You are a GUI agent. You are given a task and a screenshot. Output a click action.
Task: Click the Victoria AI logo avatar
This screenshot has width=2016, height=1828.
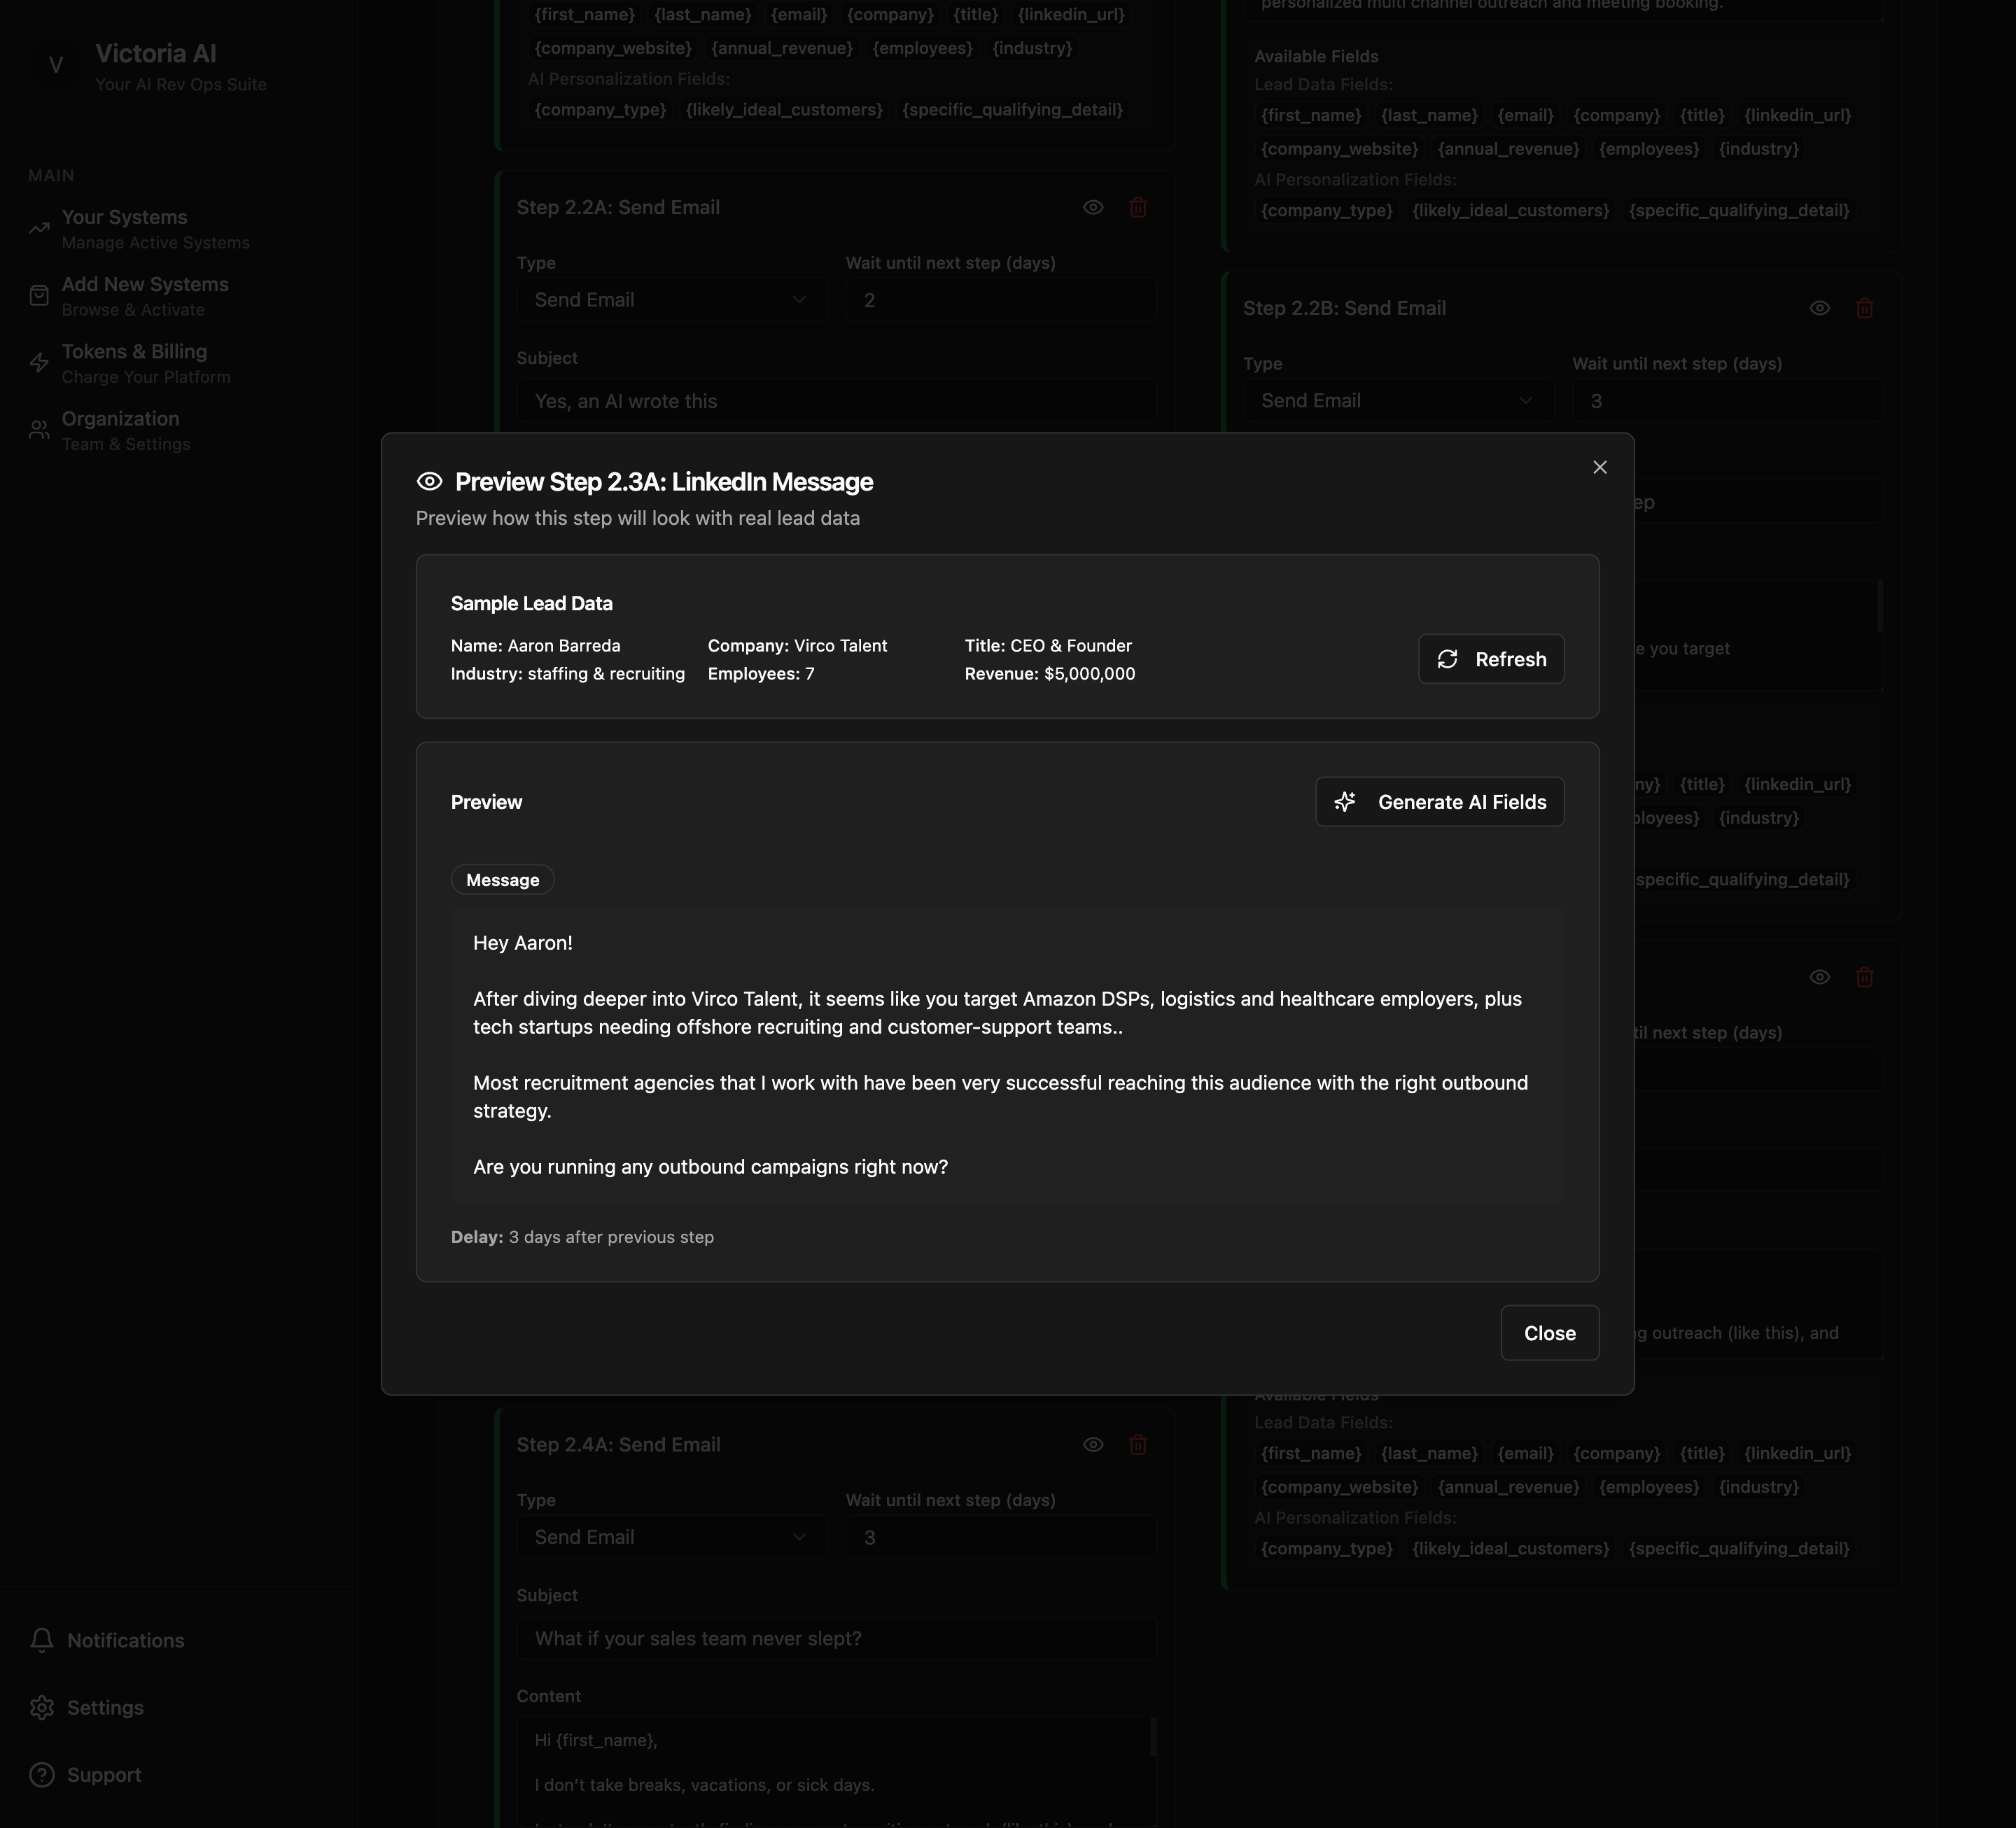56,66
